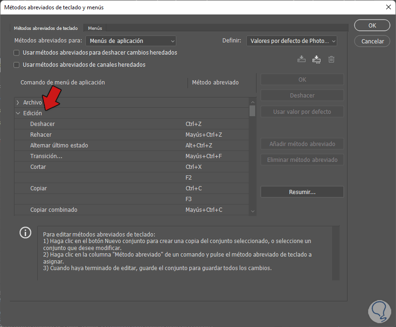The height and width of the screenshot is (327, 396).
Task: Click the Ctrl+X shortcut cell
Action: 194,167
